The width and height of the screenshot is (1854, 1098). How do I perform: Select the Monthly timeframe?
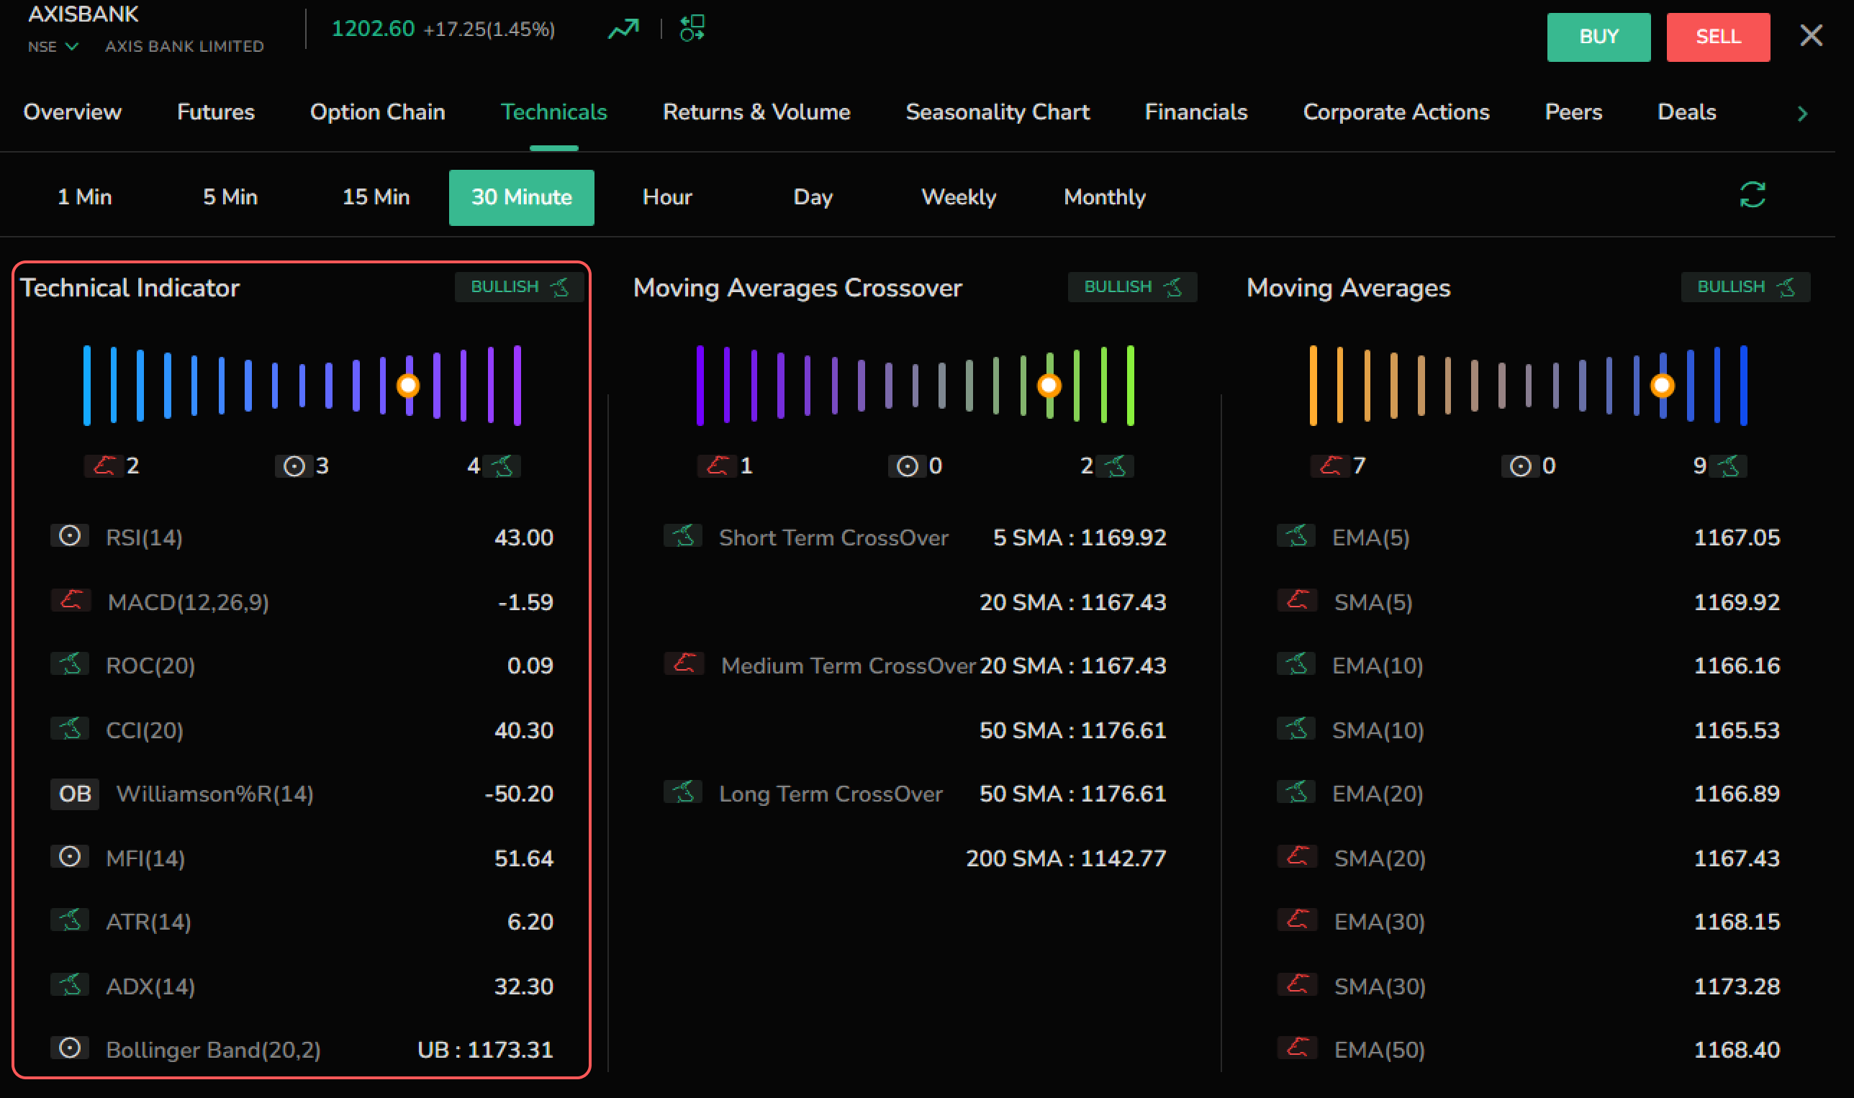tap(1103, 197)
